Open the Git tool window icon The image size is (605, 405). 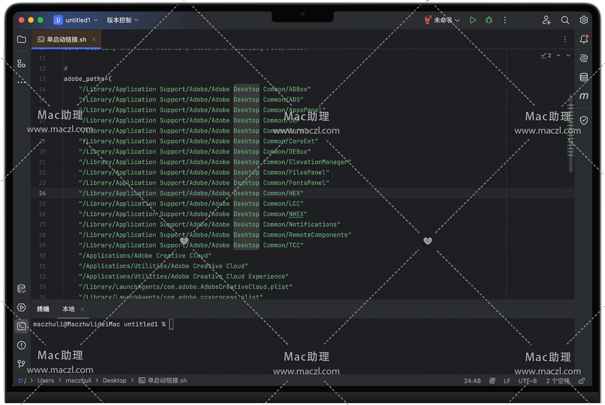tap(21, 364)
